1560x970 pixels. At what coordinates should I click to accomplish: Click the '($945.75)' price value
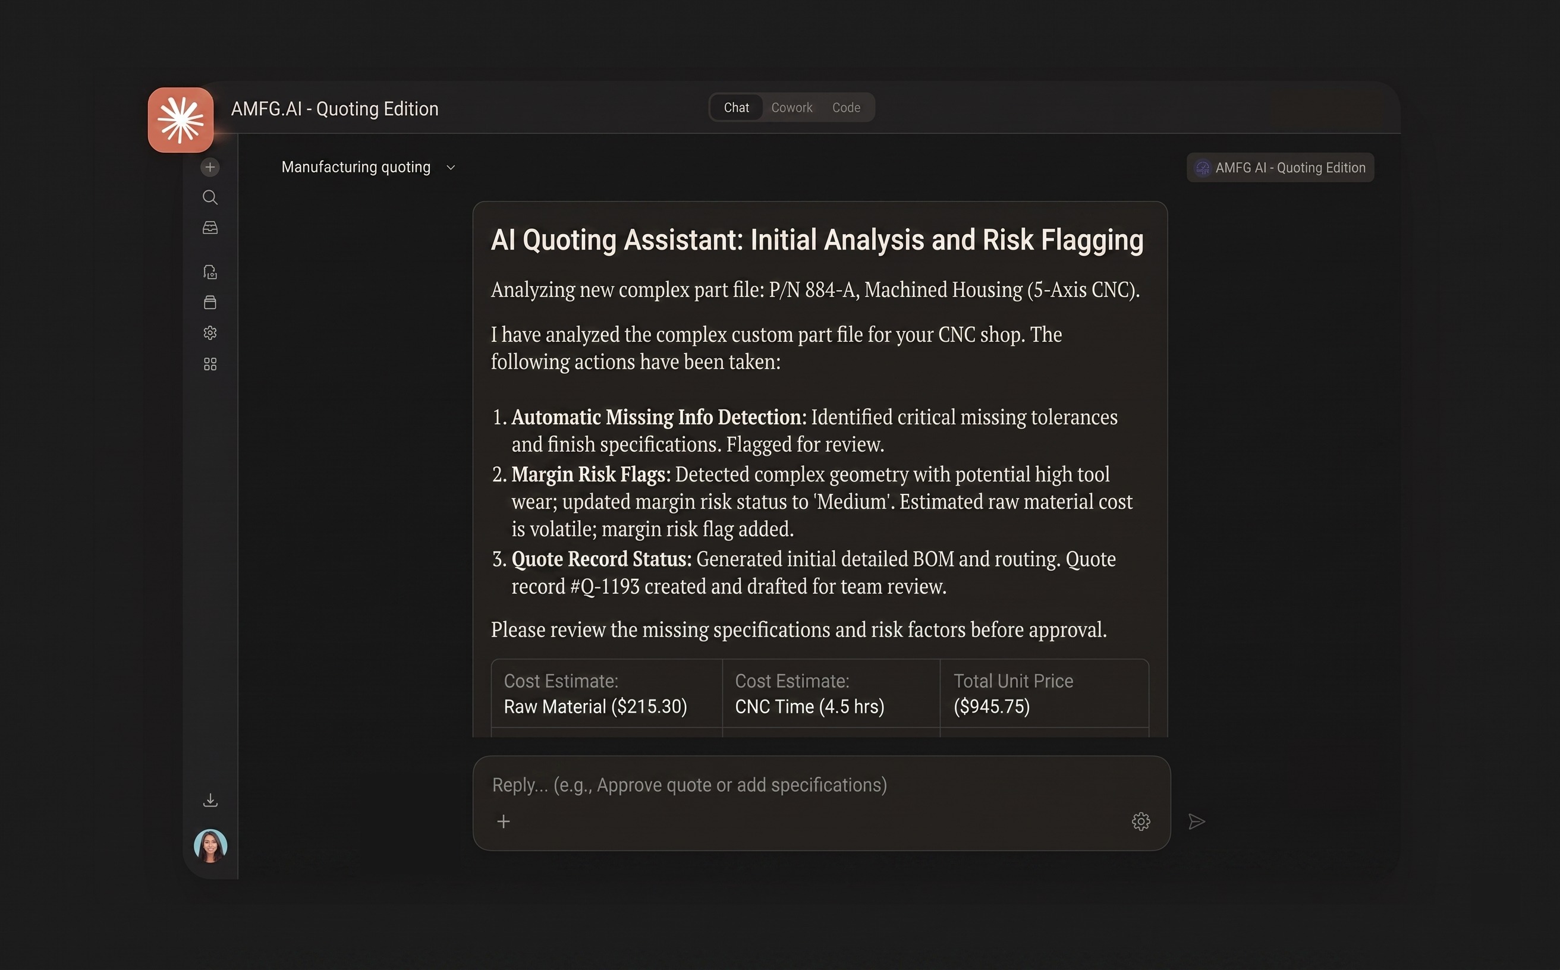(992, 707)
